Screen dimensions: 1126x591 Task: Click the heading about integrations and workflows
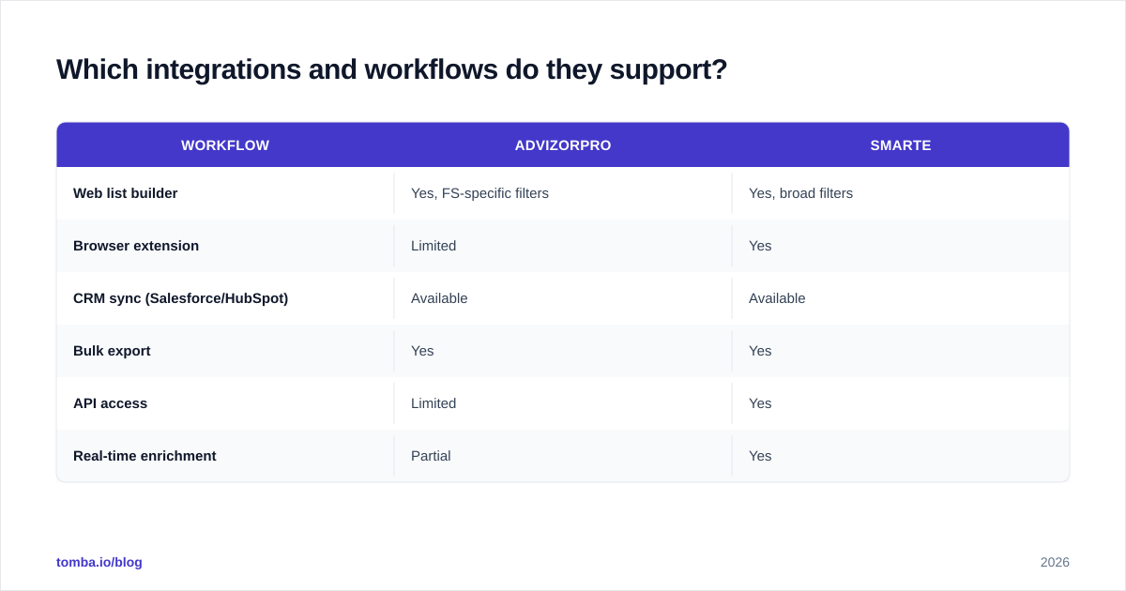click(391, 69)
